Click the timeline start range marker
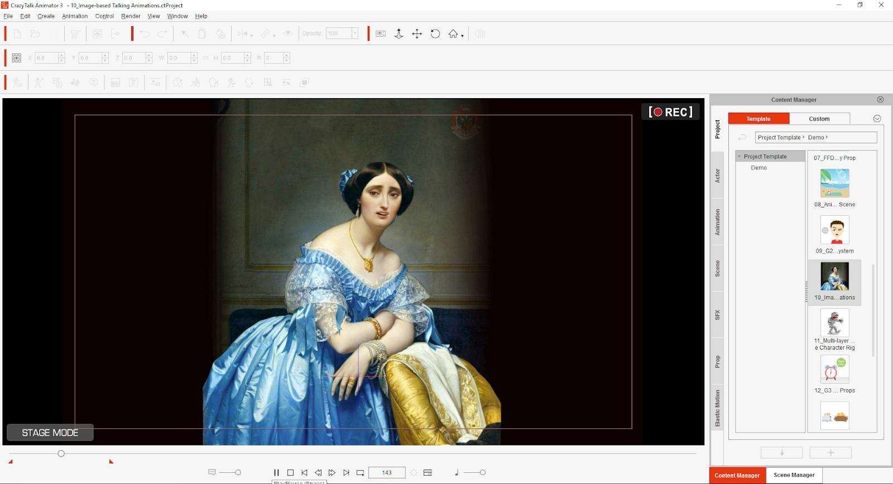Image resolution: width=893 pixels, height=484 pixels. pyautogui.click(x=11, y=462)
